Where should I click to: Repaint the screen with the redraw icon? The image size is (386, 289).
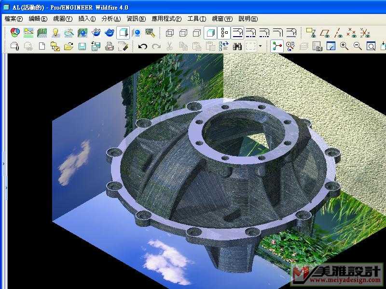point(331,46)
